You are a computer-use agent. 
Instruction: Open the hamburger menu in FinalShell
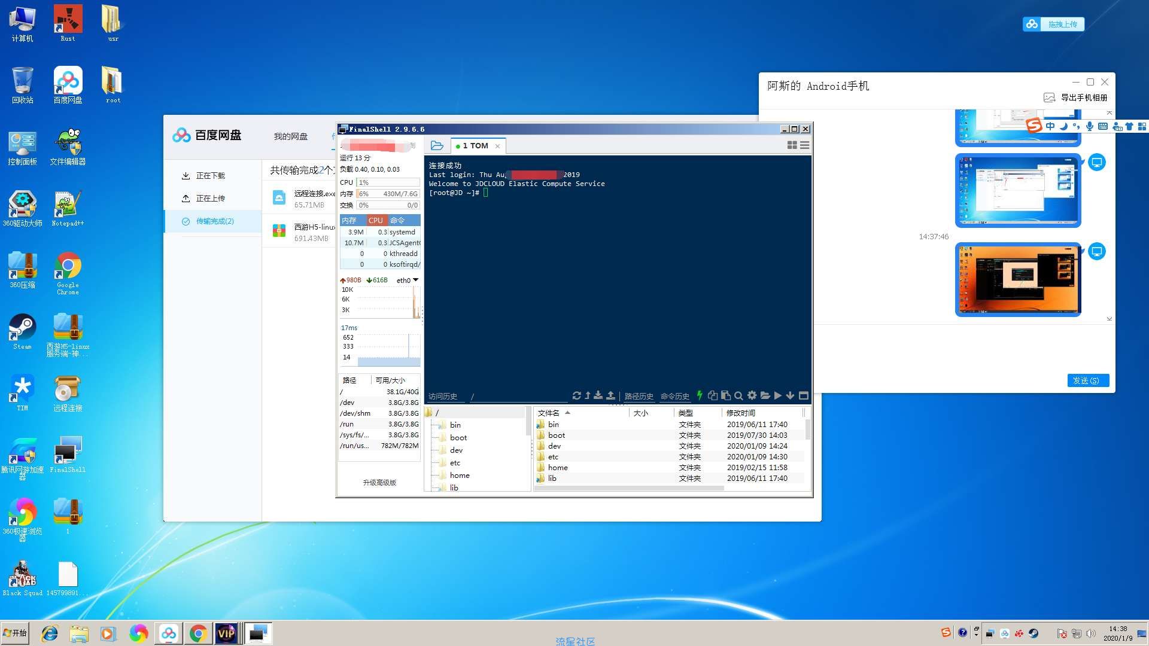(805, 145)
